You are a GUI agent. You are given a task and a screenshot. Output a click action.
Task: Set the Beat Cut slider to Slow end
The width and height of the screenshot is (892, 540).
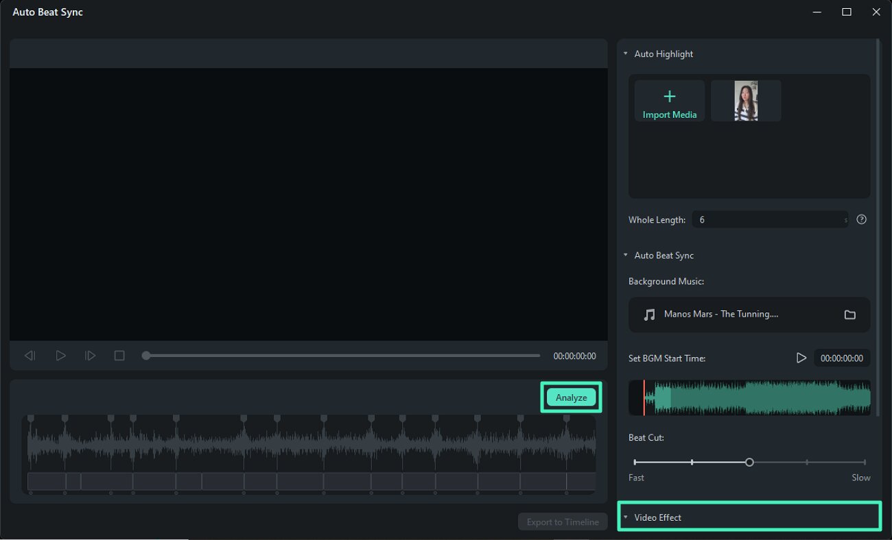(x=865, y=463)
